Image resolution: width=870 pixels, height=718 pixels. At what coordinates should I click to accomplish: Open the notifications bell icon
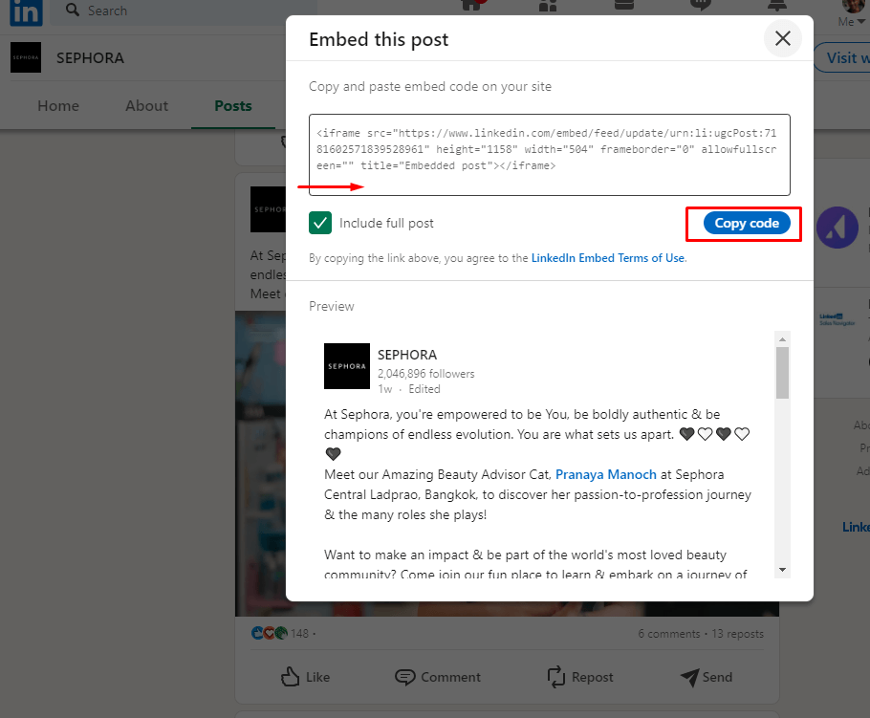[x=774, y=5]
